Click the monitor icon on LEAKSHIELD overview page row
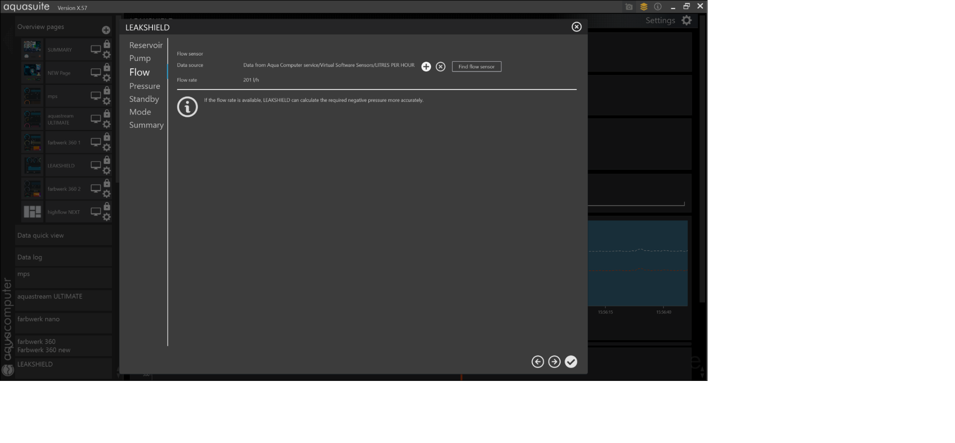 click(96, 166)
